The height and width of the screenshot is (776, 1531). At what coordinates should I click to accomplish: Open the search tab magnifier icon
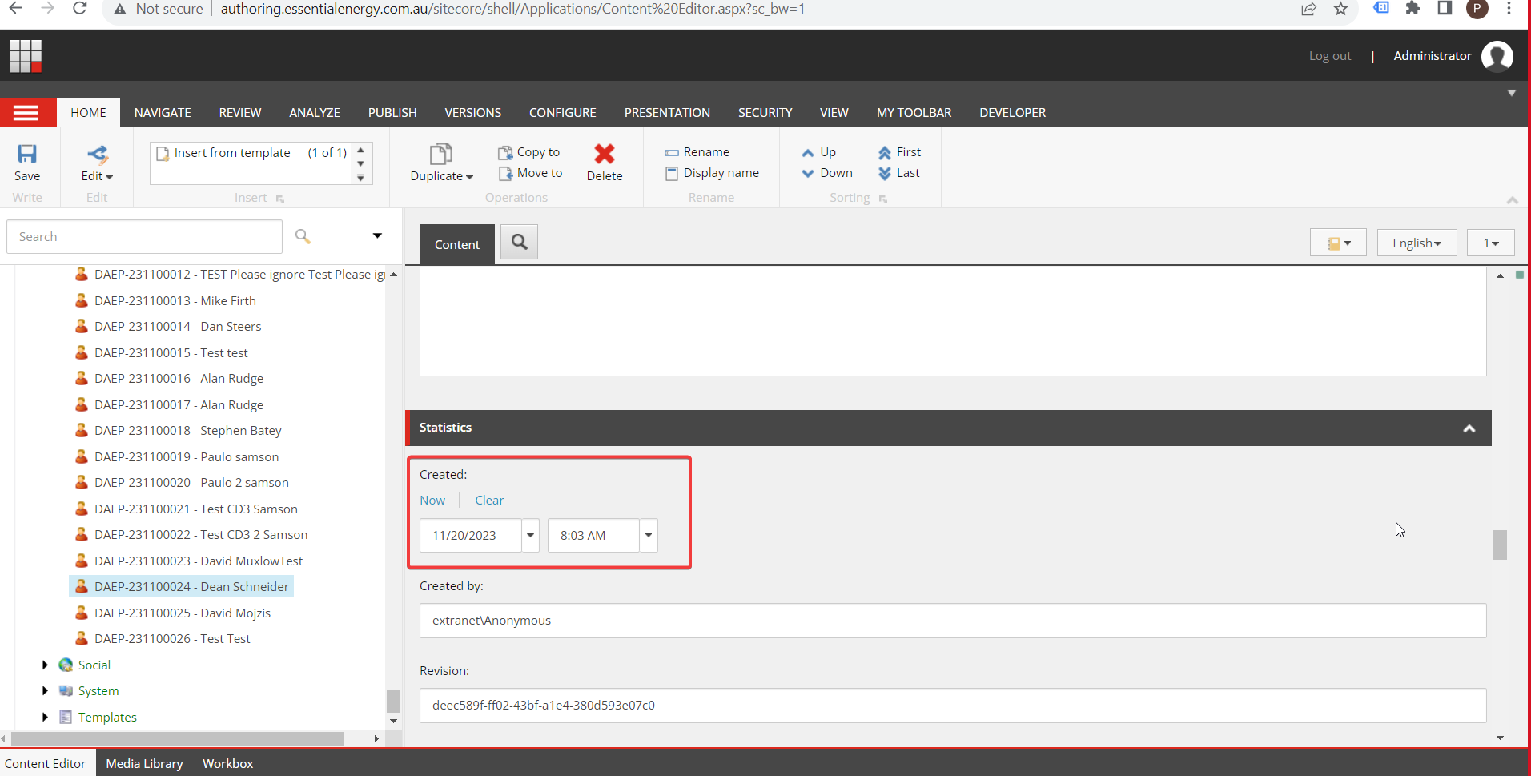click(x=519, y=242)
